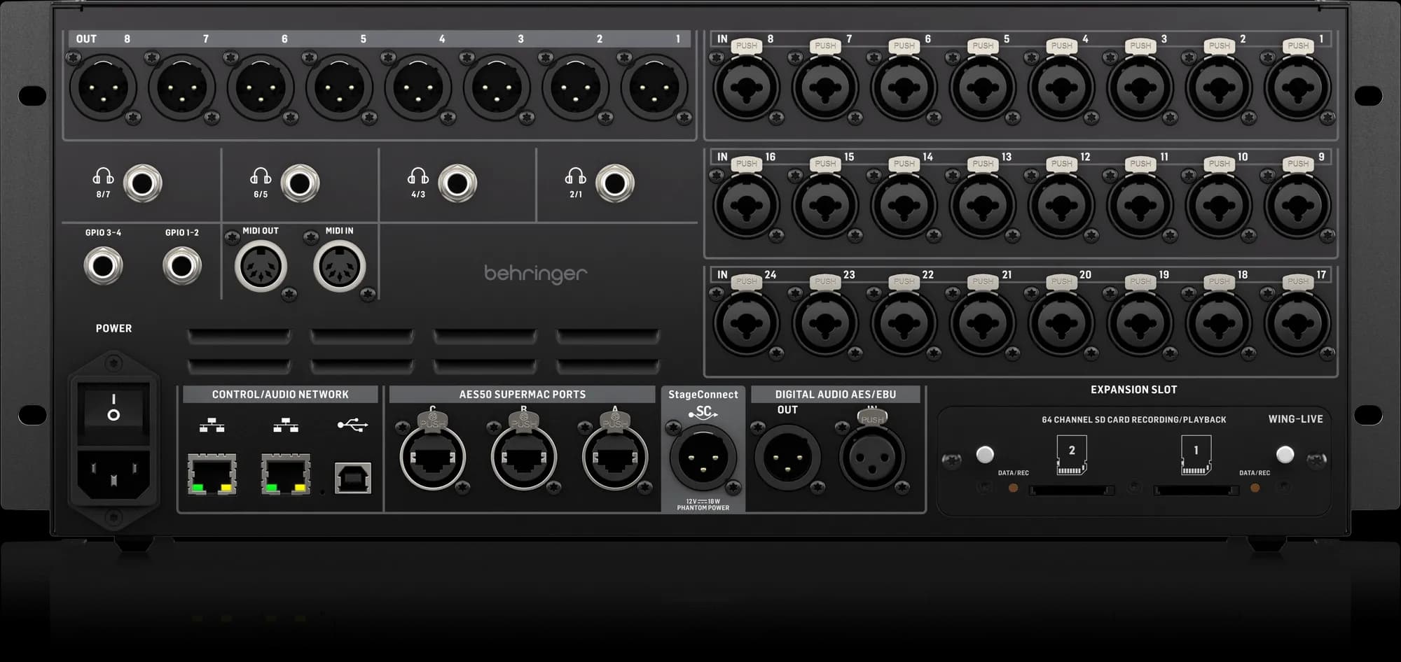
Task: Select the XLR output 5 connector
Action: 340,88
